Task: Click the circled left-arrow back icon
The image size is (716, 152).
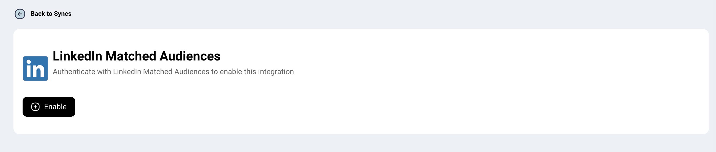Action: click(20, 14)
